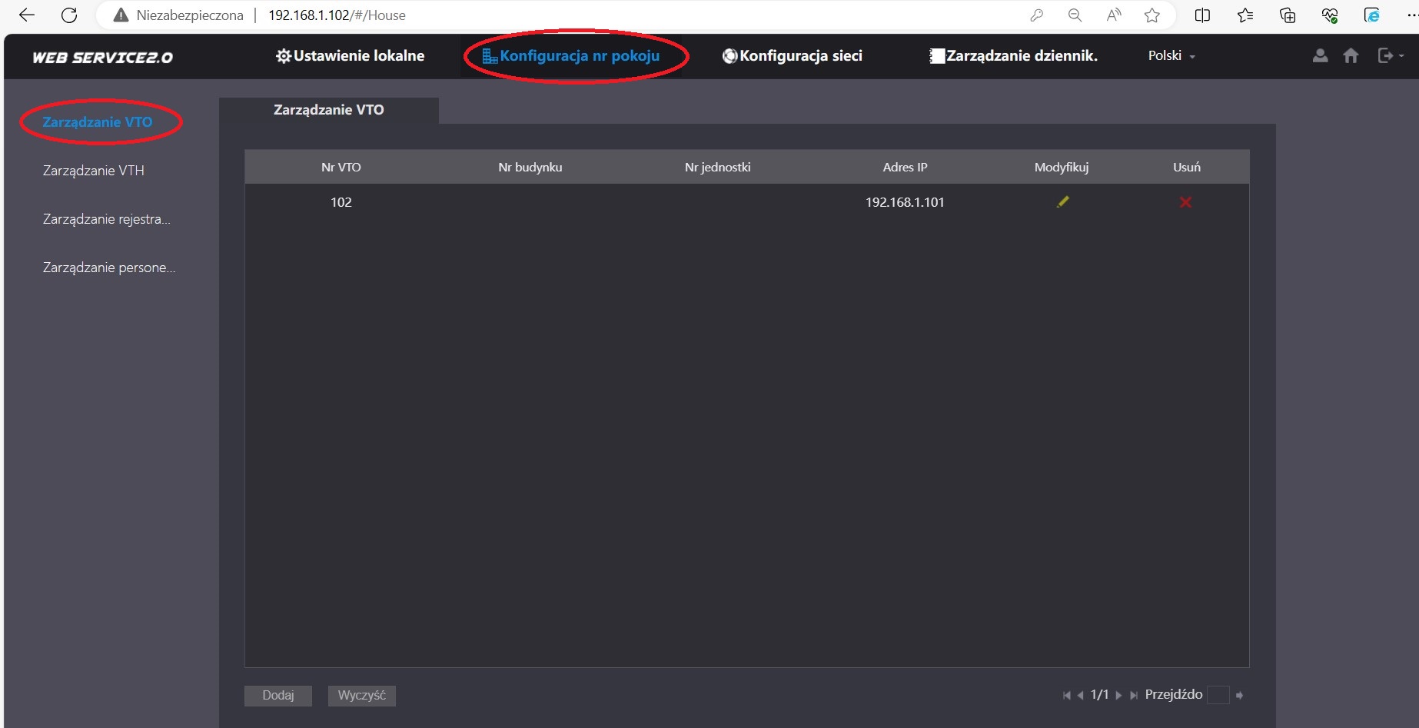Open Konfiguracja sieci menu
This screenshot has height=728, width=1419.
coord(792,55)
